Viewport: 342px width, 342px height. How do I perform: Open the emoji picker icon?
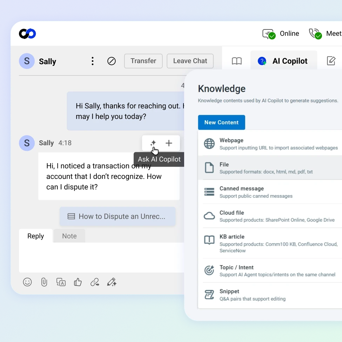coord(27,282)
